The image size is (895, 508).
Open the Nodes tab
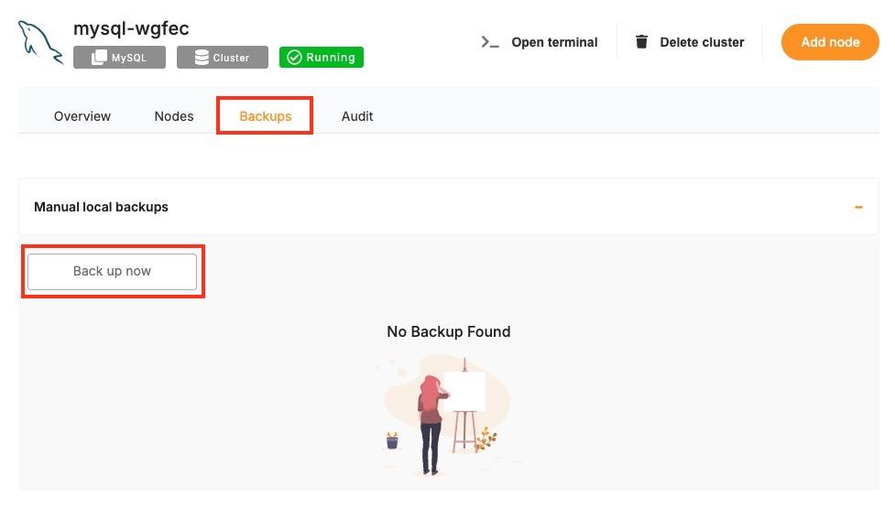[x=174, y=116]
